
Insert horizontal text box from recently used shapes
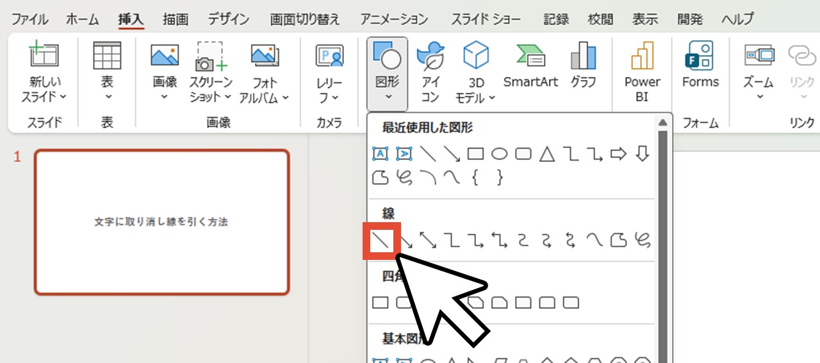tap(381, 154)
